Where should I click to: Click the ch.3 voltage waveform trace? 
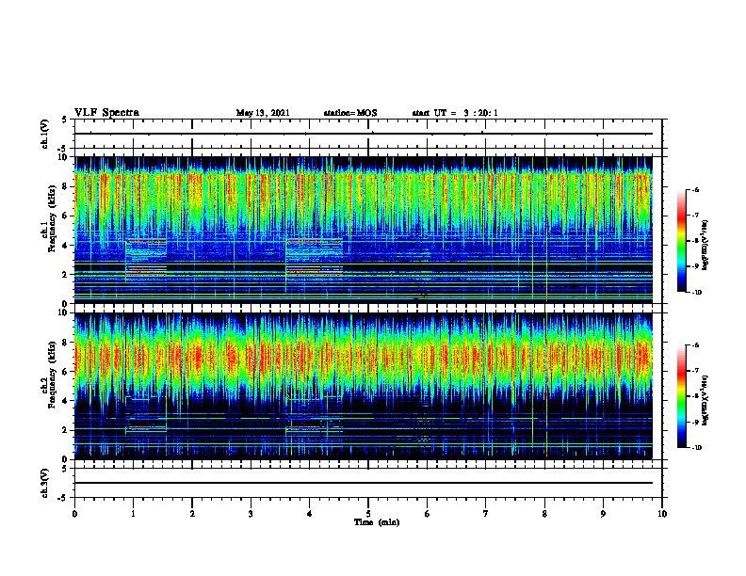(x=364, y=483)
